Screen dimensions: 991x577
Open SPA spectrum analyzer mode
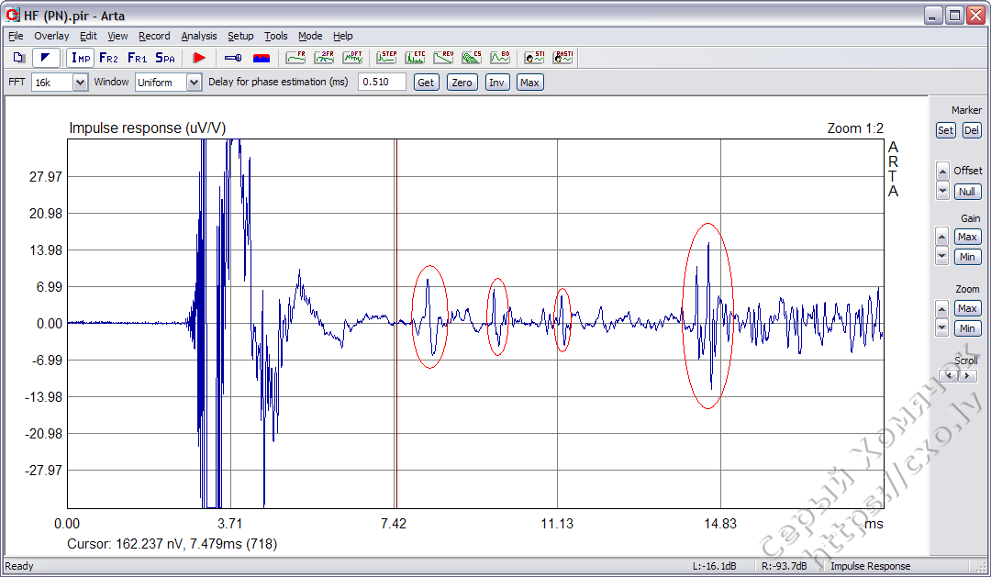(165, 57)
